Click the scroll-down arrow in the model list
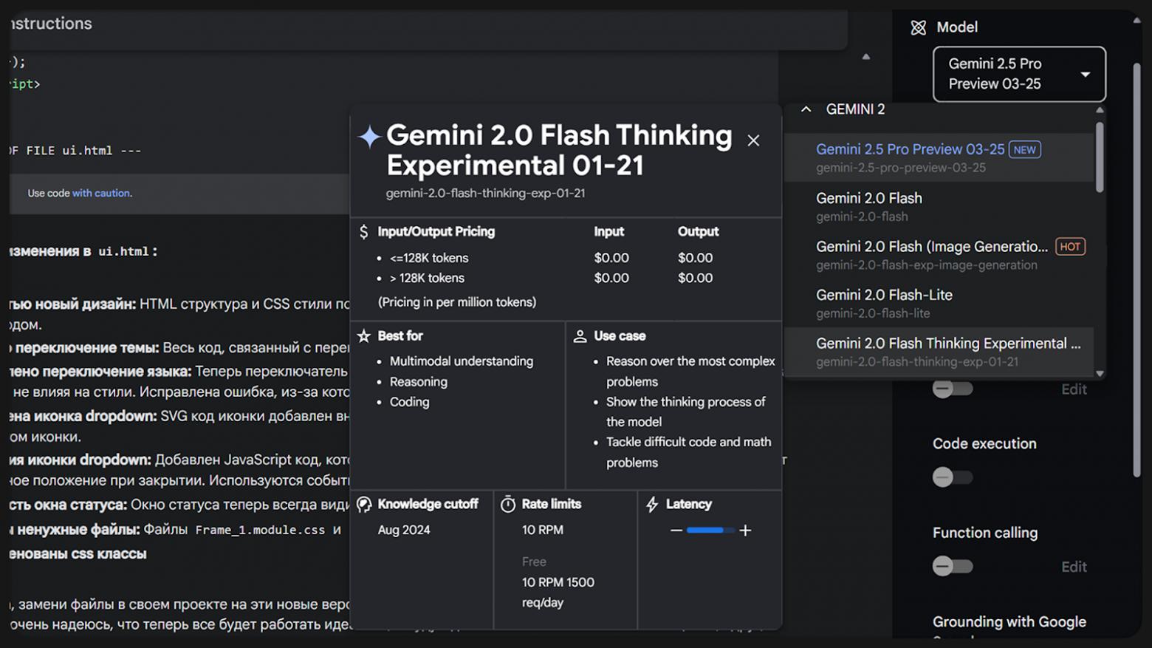This screenshot has width=1152, height=648. point(1100,374)
